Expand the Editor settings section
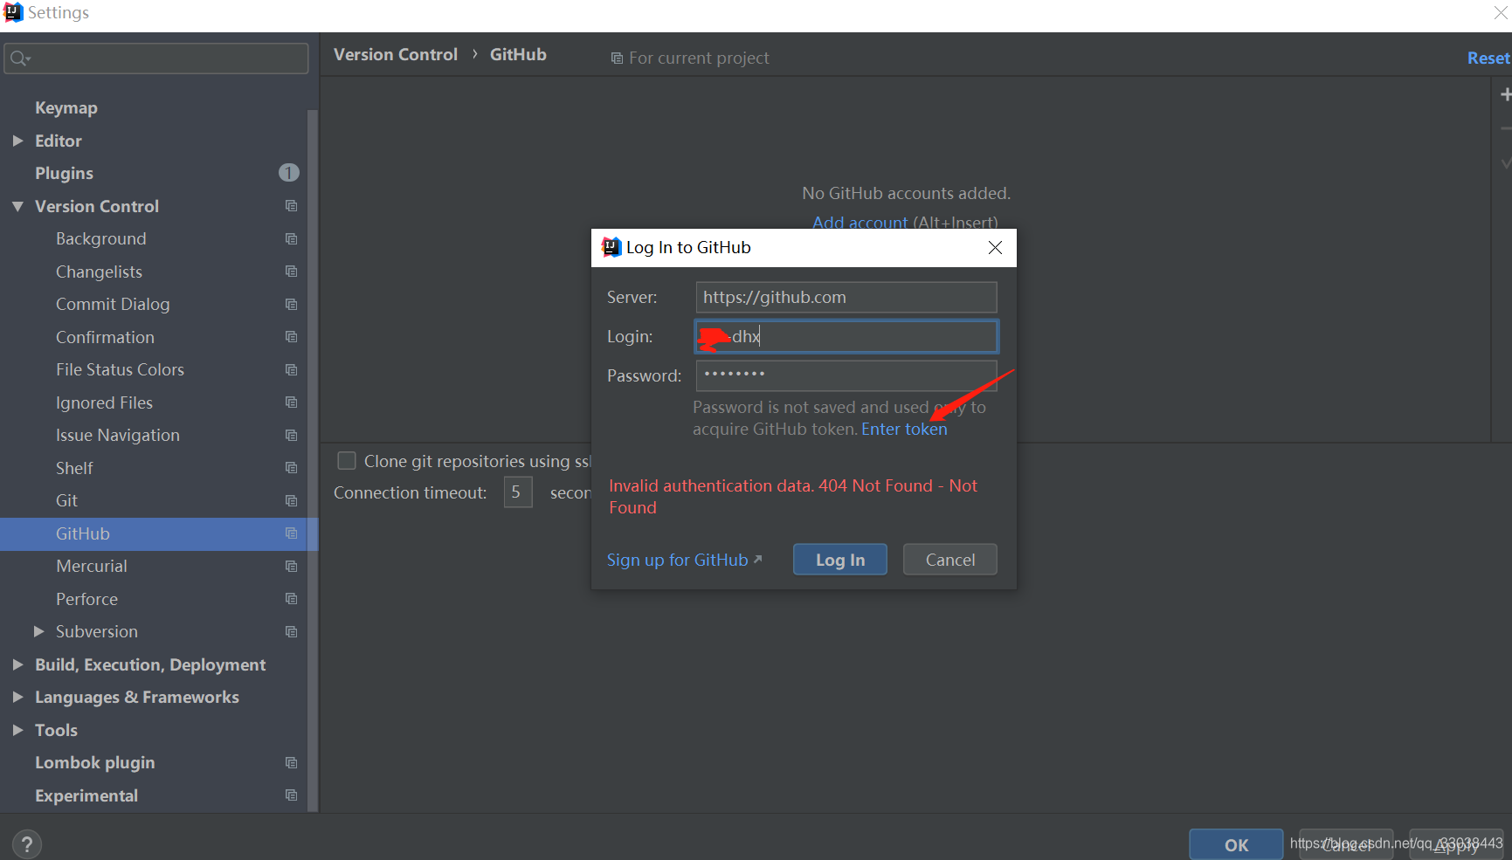Image resolution: width=1512 pixels, height=860 pixels. click(17, 141)
